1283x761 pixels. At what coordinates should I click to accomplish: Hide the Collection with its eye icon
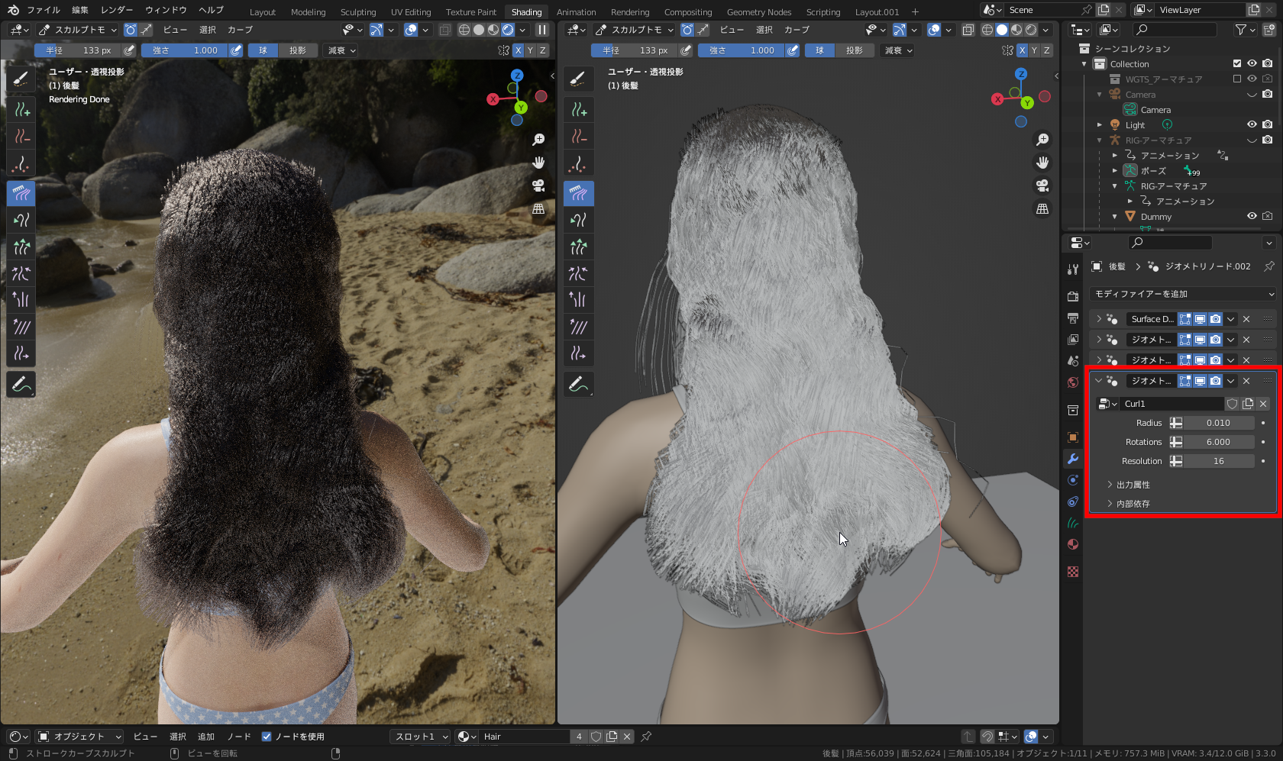1252,63
